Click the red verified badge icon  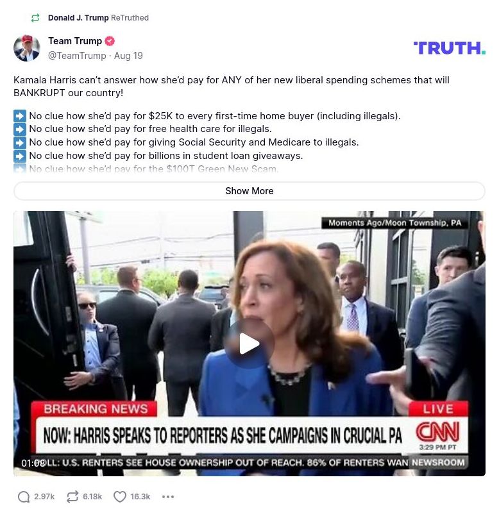coord(110,41)
